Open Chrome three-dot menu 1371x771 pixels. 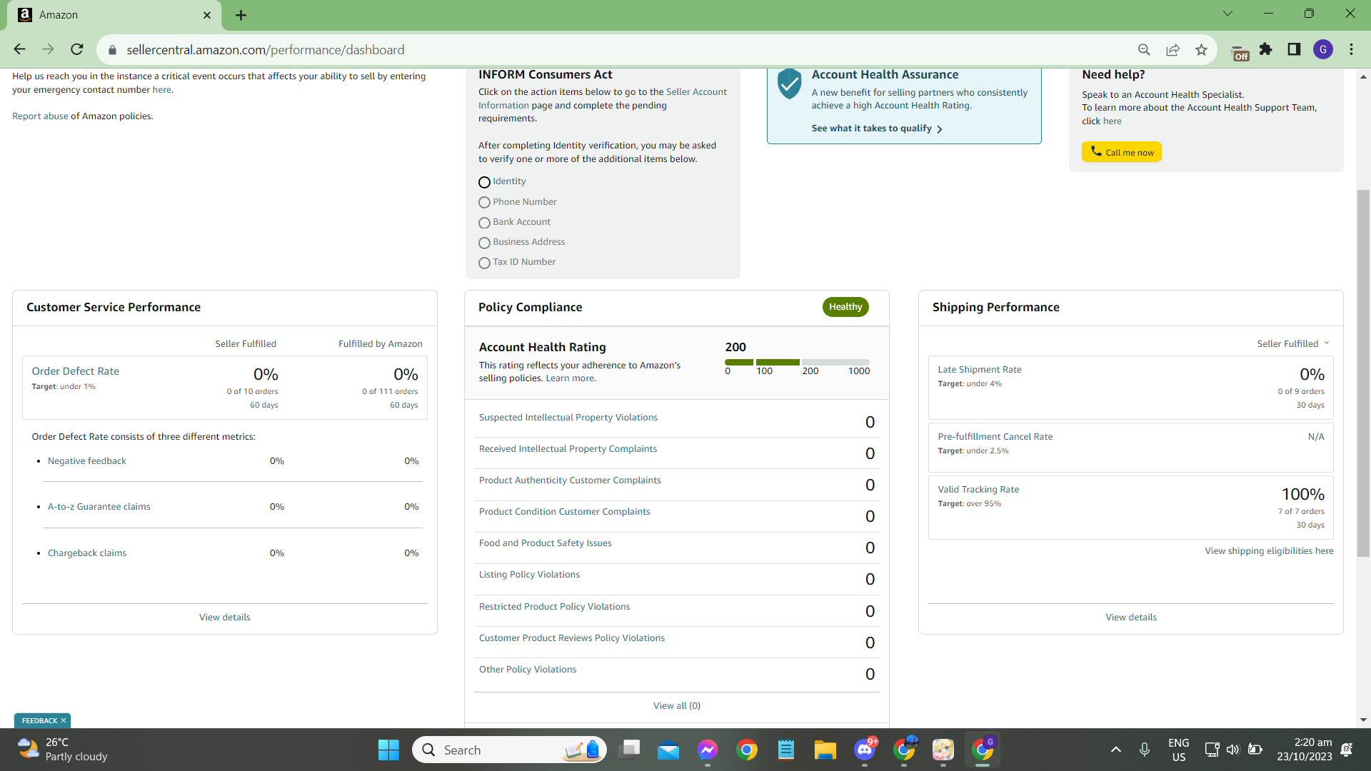(x=1351, y=49)
